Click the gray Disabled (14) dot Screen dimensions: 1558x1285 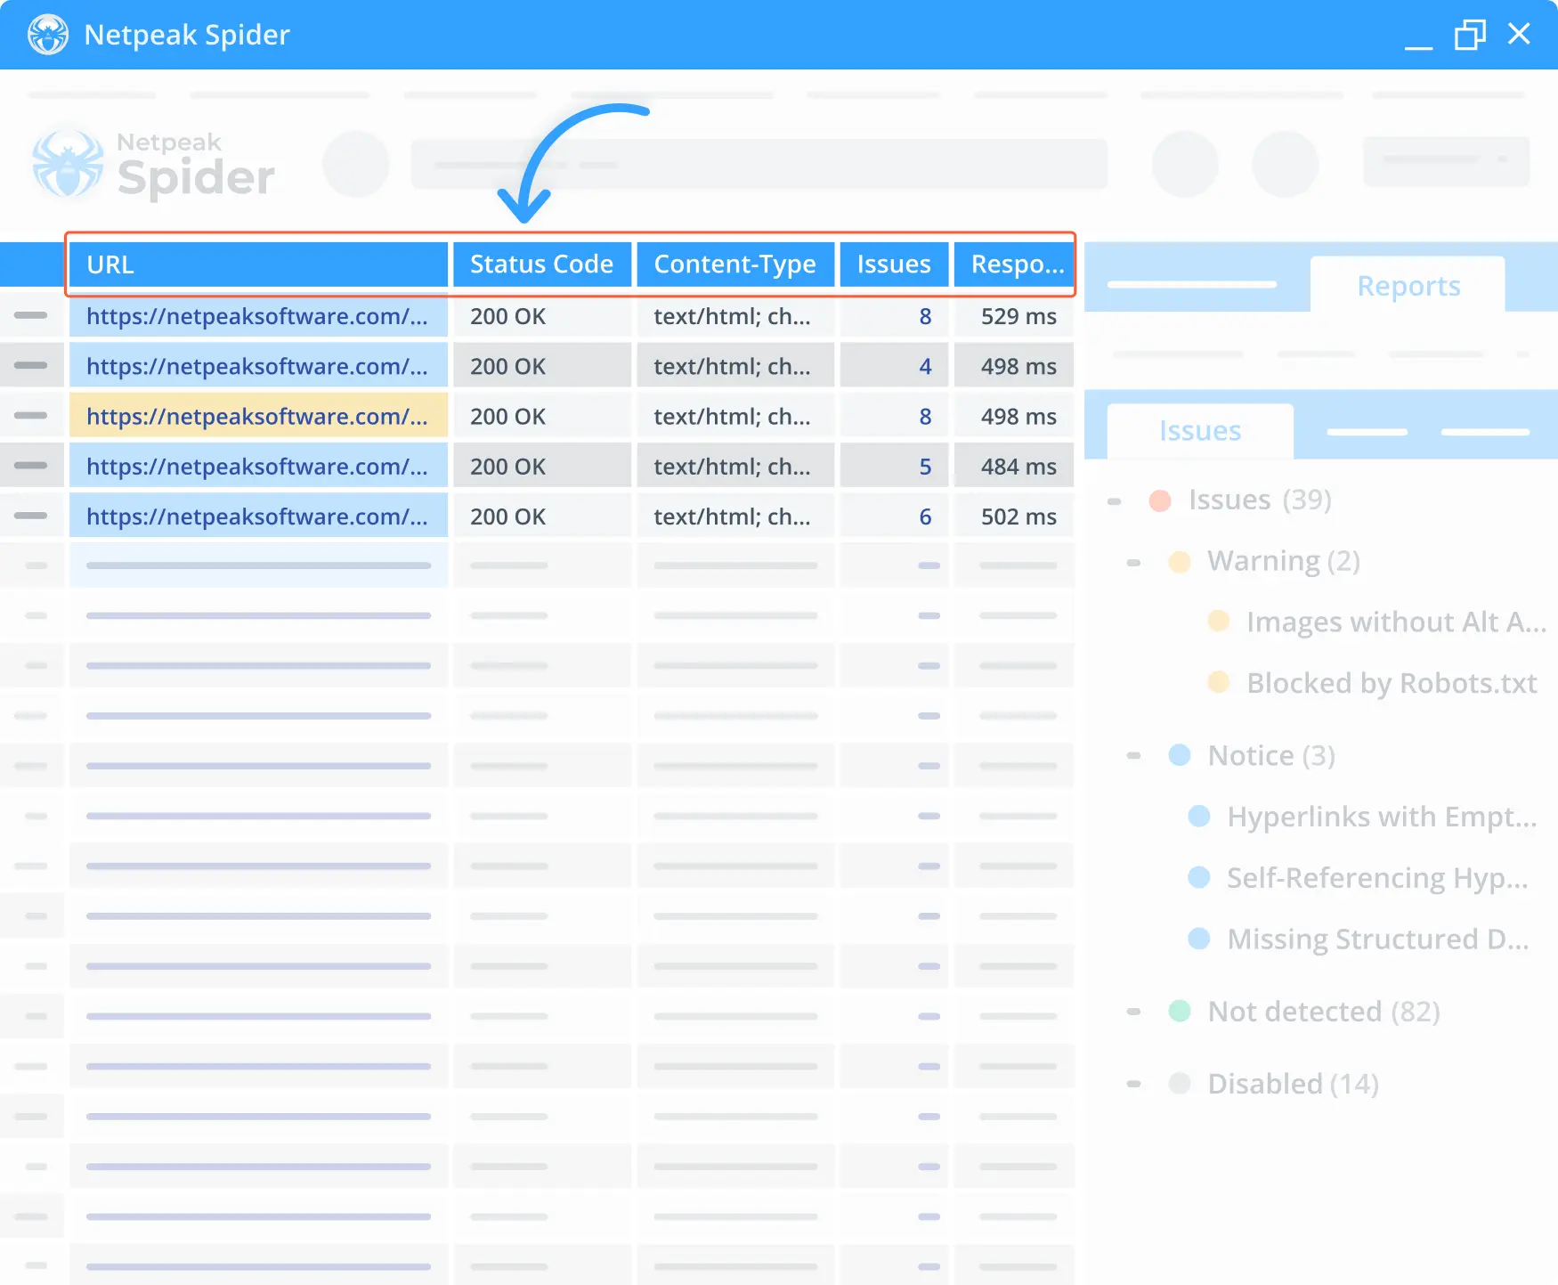coord(1179,1084)
